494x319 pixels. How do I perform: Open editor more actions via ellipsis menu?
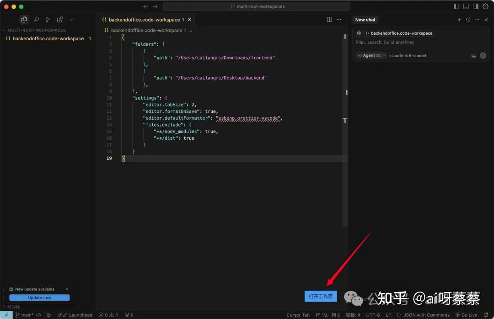tap(339, 19)
